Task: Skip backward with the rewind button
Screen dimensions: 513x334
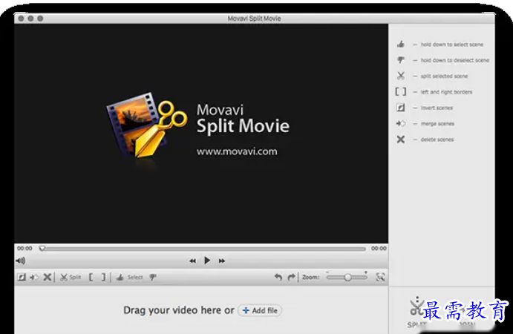Action: tap(192, 261)
